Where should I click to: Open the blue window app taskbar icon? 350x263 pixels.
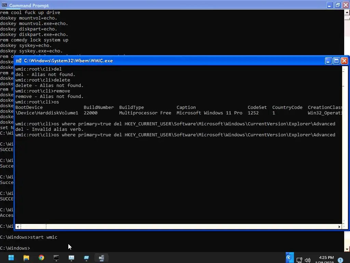click(86, 258)
